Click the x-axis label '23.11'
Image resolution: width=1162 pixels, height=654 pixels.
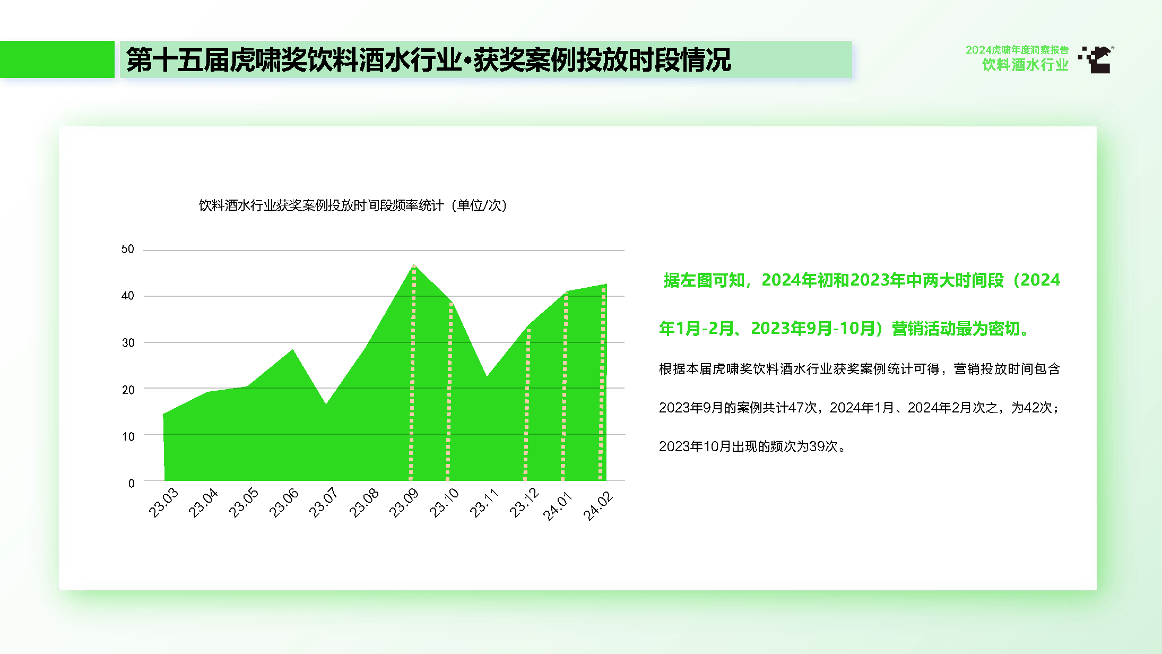(x=484, y=503)
